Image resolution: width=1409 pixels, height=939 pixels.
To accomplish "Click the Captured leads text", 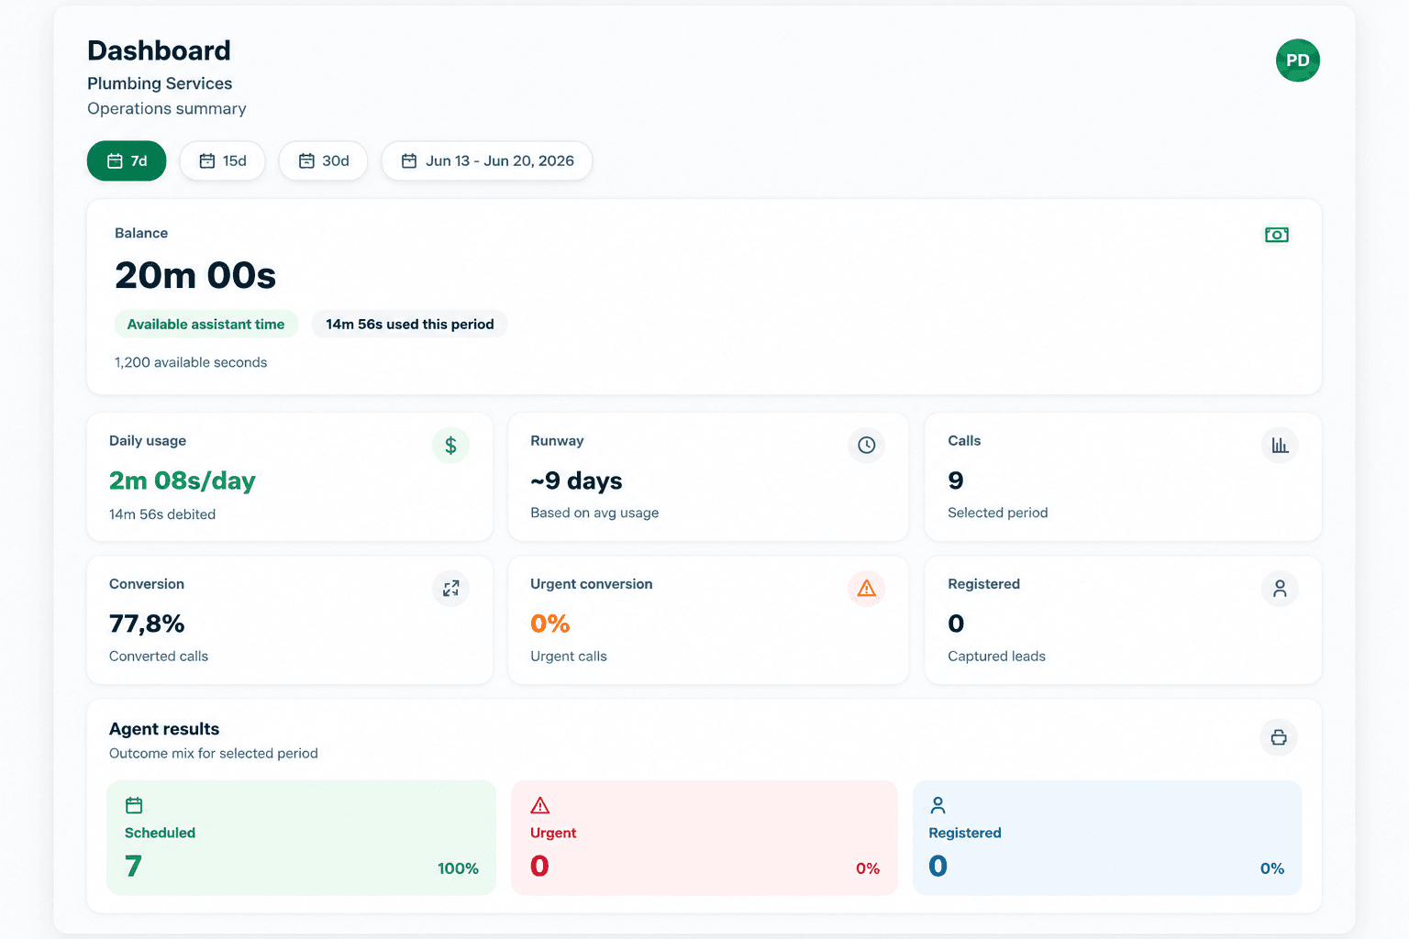I will tap(996, 656).
